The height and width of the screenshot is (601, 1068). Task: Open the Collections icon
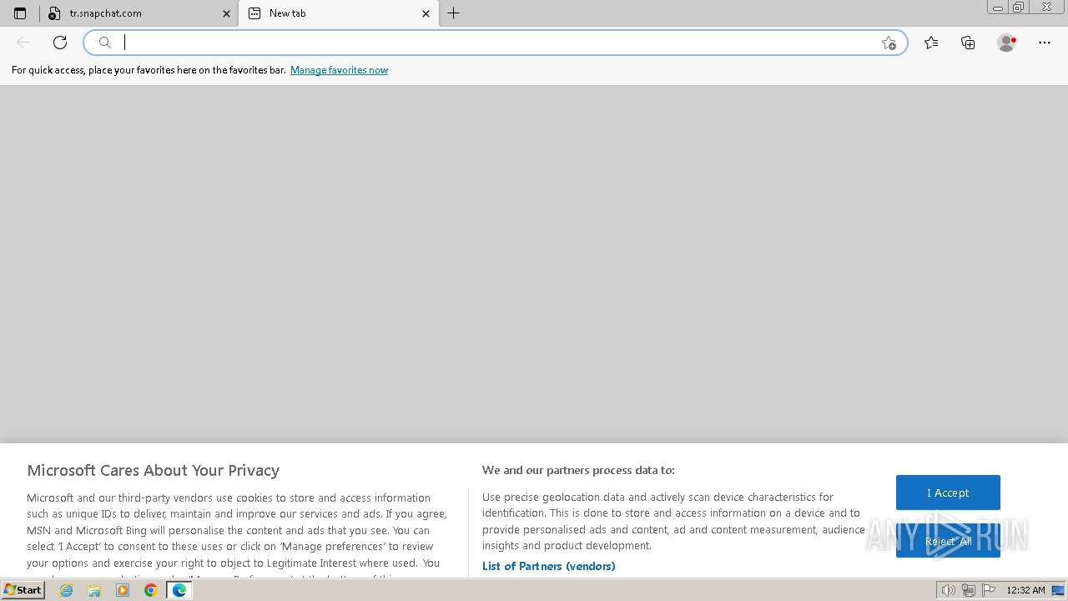point(968,43)
